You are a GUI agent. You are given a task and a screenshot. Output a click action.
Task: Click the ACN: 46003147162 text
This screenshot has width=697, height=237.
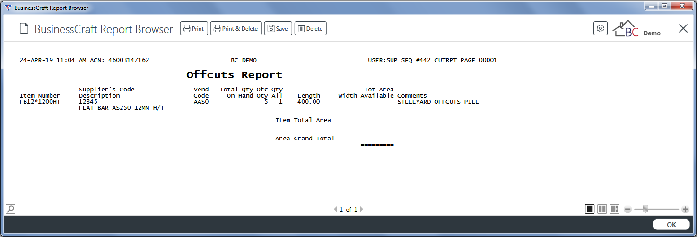pyautogui.click(x=119, y=60)
